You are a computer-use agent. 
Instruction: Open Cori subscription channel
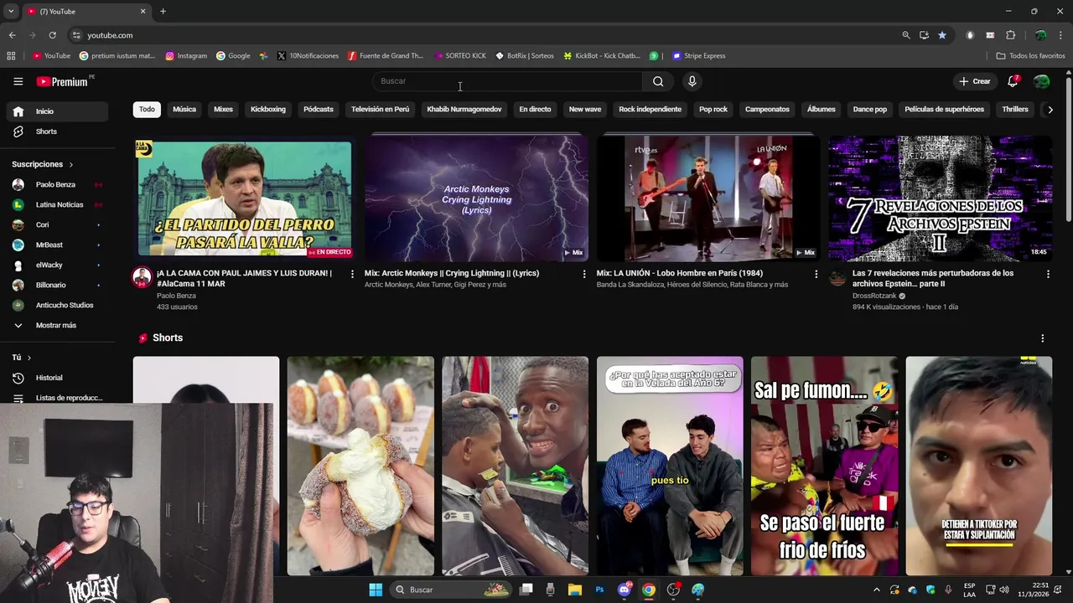point(57,224)
